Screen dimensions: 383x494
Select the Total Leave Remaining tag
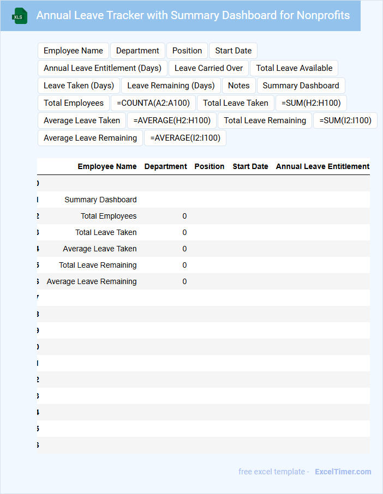click(265, 121)
